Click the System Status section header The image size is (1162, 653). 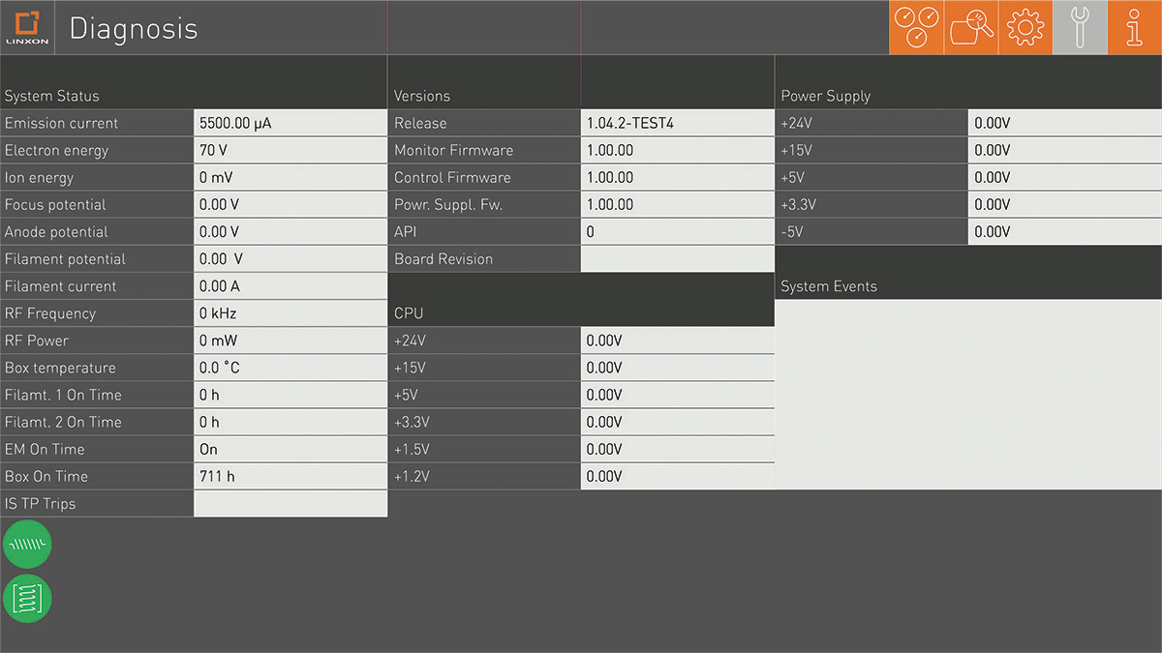tap(50, 96)
